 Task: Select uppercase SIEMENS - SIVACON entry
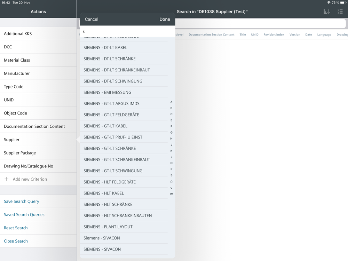[x=124, y=249]
